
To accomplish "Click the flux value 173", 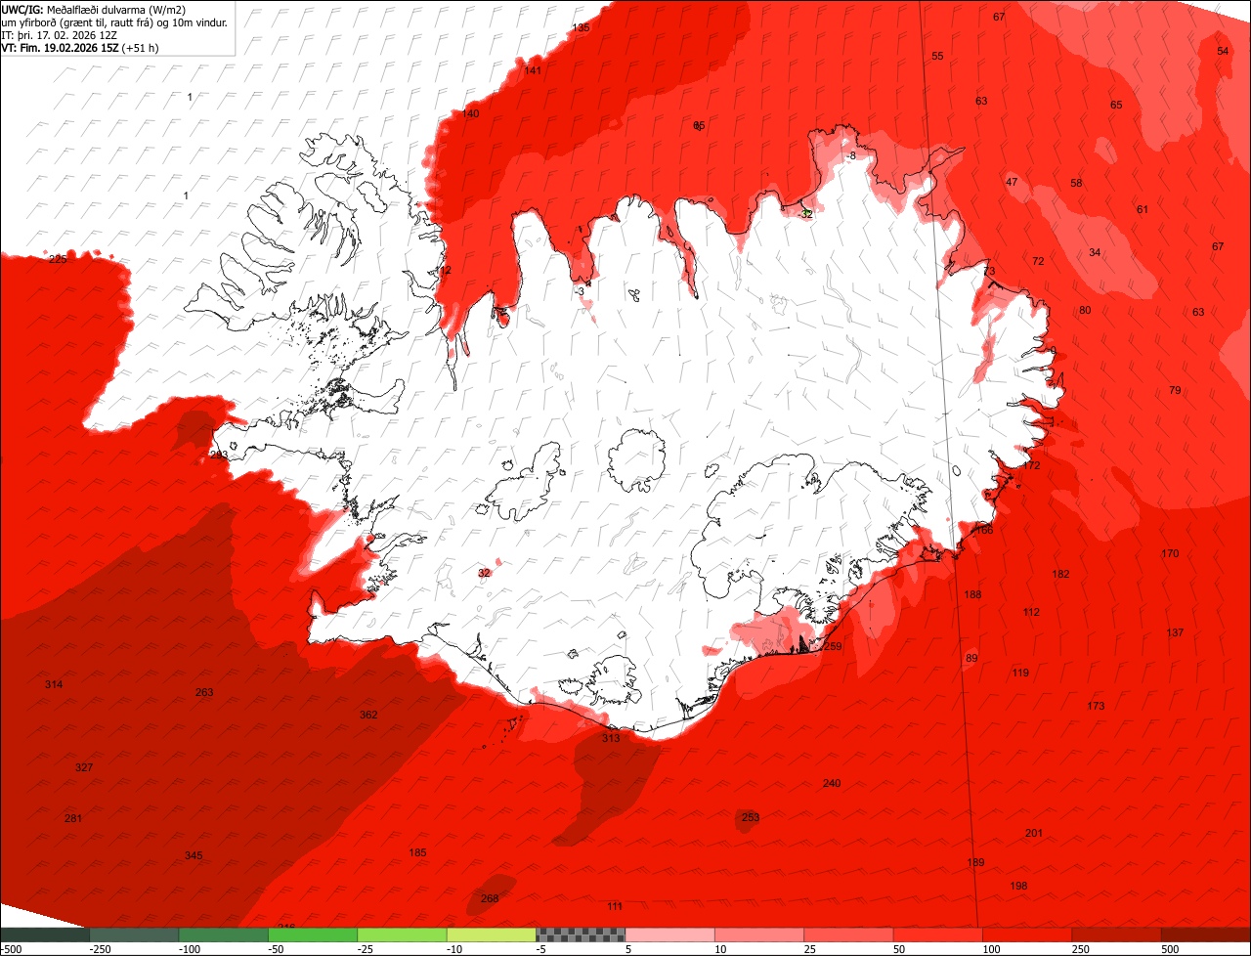I will point(1096,706).
